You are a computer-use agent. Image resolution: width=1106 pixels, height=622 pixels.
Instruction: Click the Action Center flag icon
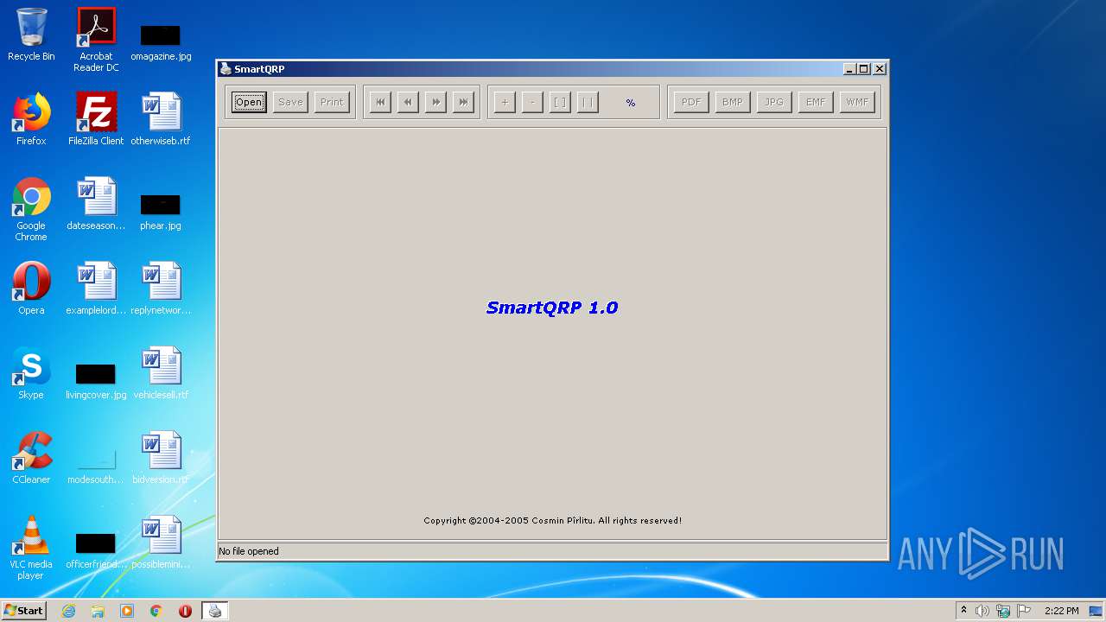point(1024,611)
